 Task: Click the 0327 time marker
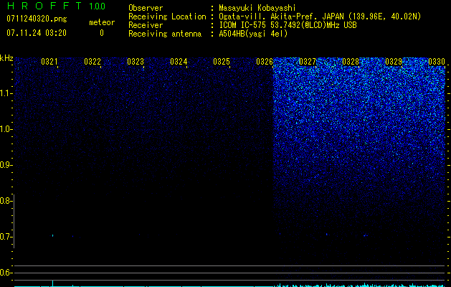pos(308,62)
